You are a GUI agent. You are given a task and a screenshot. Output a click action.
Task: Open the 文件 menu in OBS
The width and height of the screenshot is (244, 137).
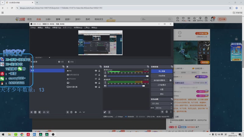pos(33,27)
